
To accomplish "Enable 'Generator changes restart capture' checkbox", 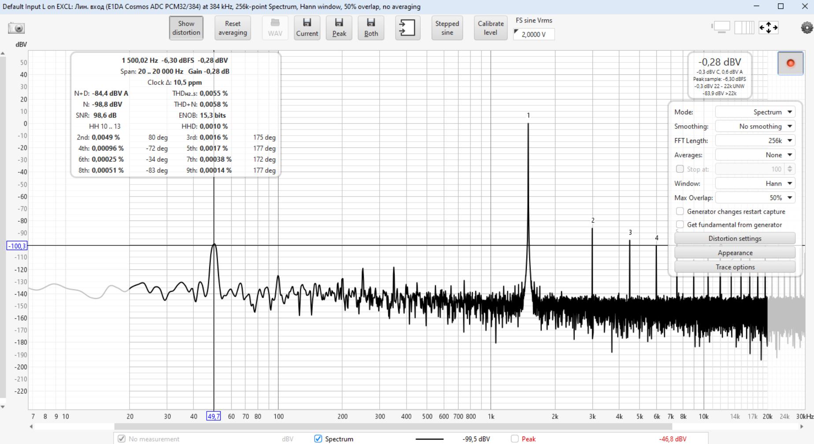I will [x=680, y=211].
